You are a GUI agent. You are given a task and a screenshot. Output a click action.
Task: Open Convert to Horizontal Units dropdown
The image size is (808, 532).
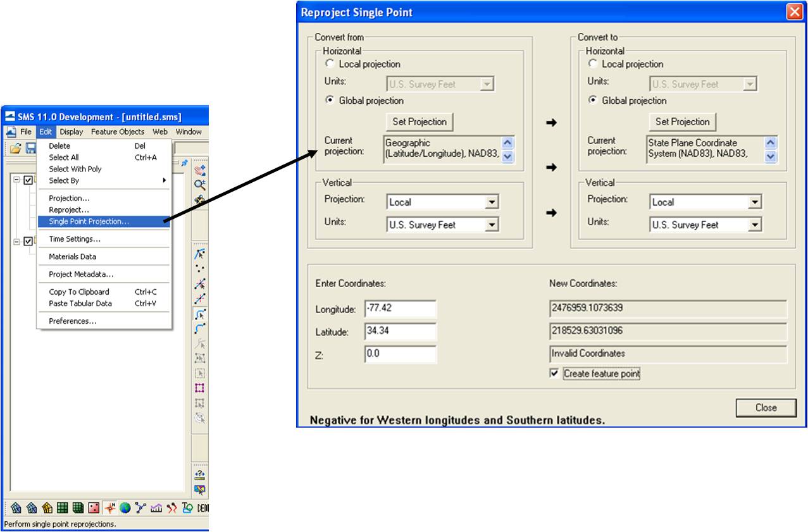point(750,84)
